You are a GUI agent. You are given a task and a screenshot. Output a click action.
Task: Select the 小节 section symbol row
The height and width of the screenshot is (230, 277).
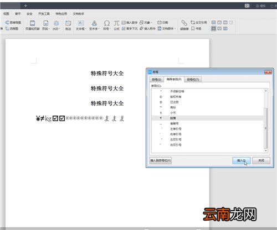click(207, 113)
